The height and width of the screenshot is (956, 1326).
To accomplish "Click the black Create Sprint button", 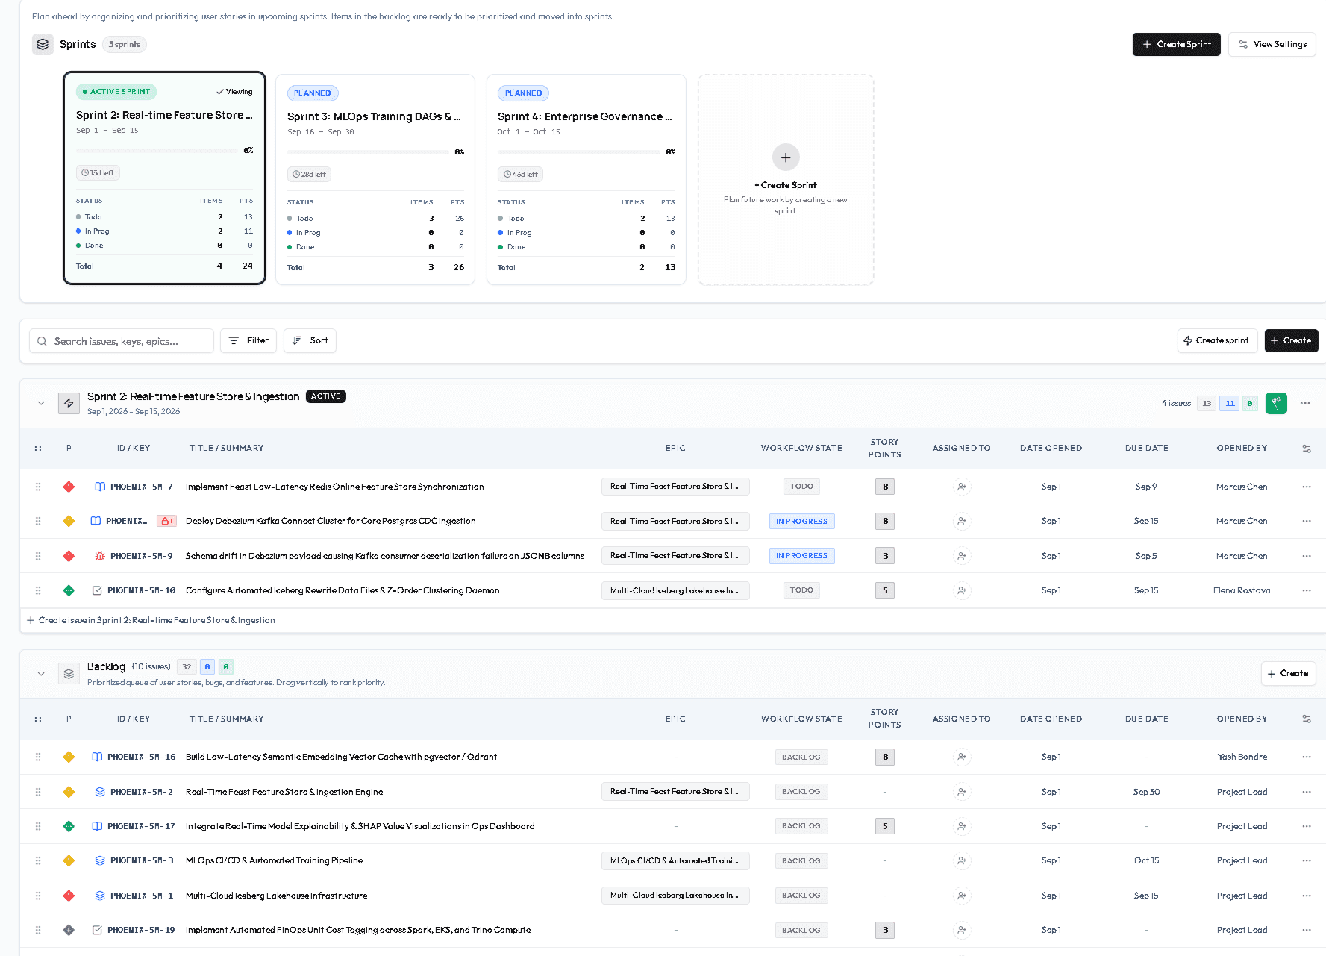I will [1176, 44].
